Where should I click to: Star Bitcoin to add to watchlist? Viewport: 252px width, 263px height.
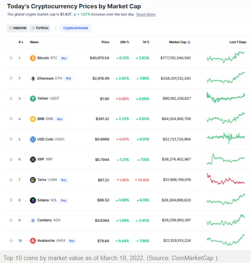coord(11,58)
